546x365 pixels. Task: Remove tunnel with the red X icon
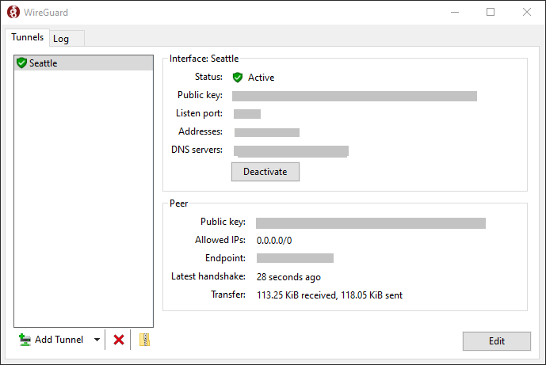119,340
